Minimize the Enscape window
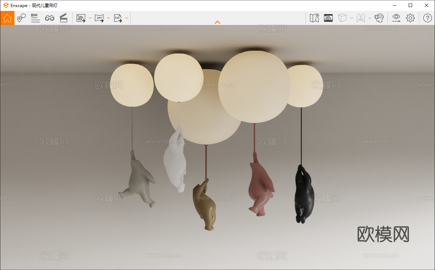 (394, 5)
